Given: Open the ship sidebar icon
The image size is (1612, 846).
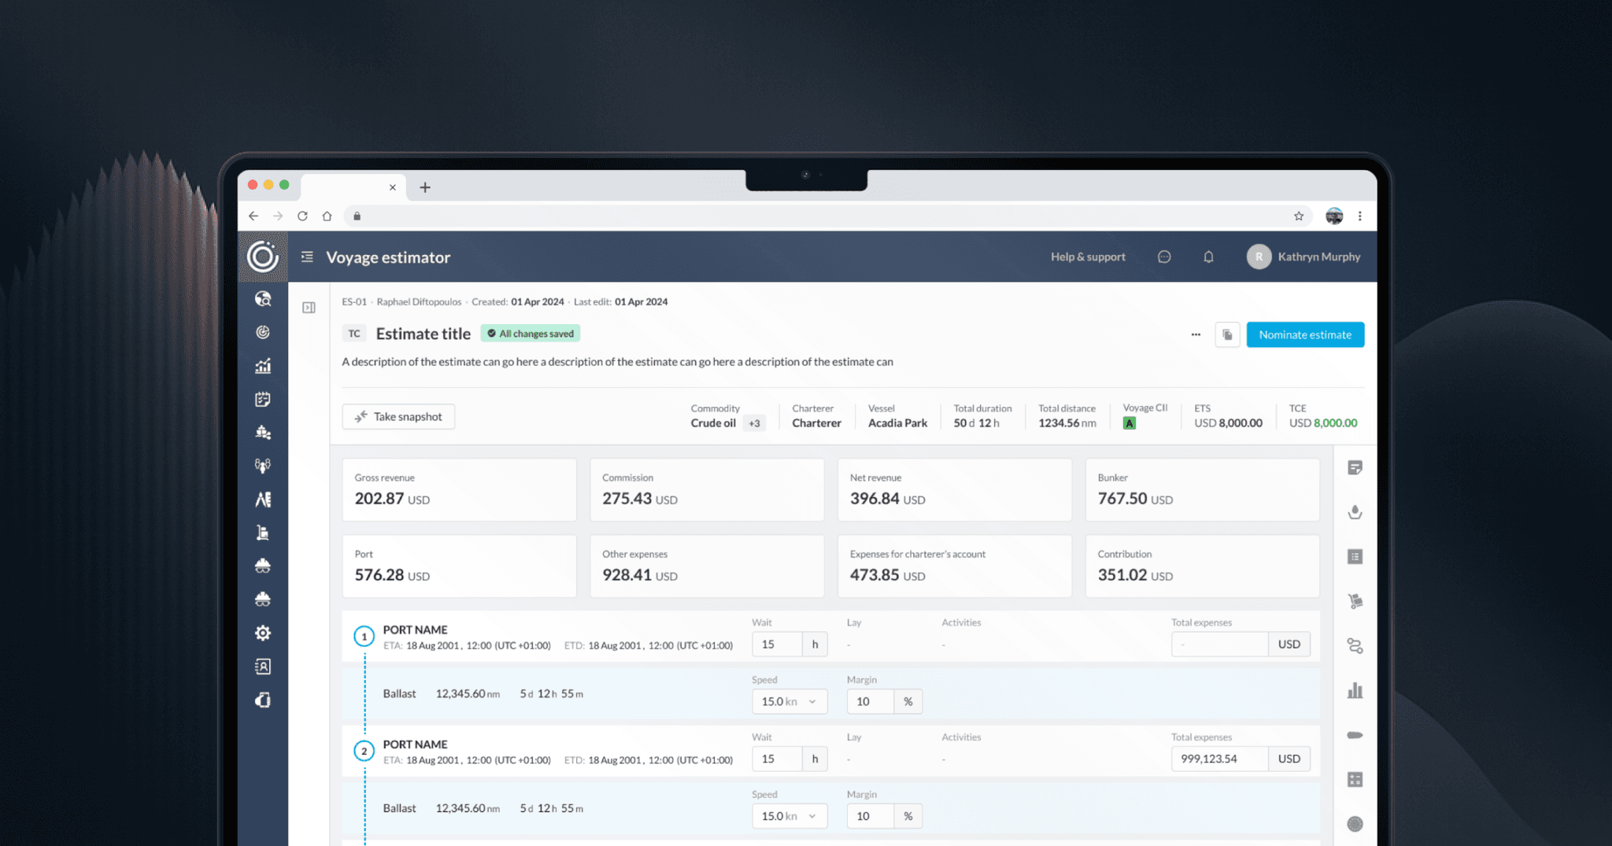Looking at the screenshot, I should [x=263, y=433].
